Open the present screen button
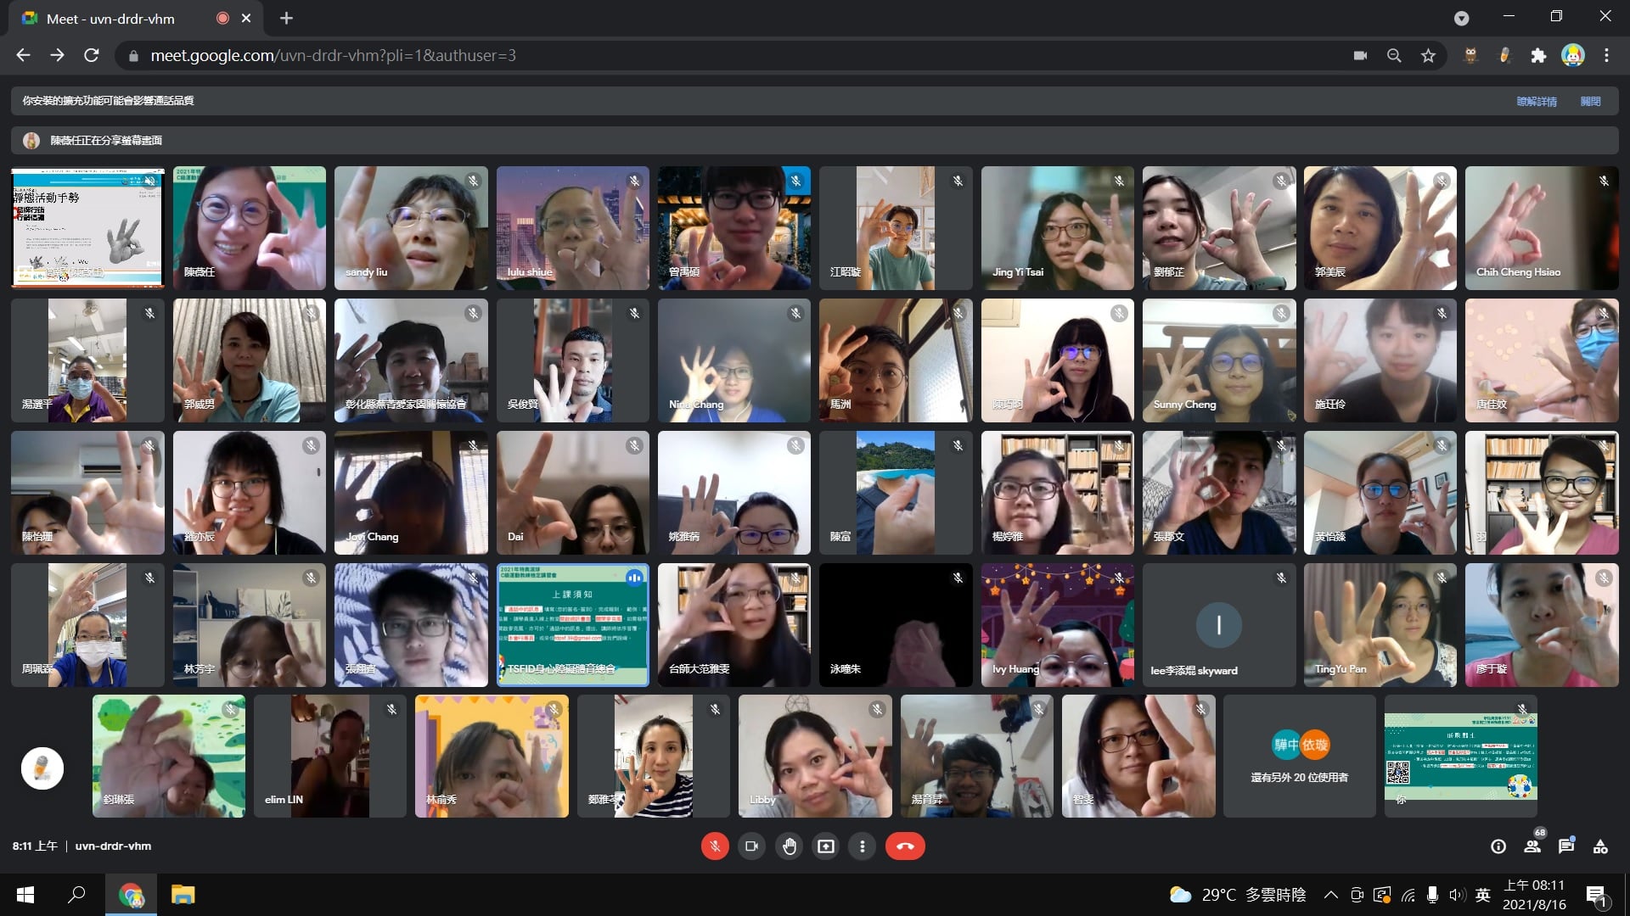This screenshot has width=1630, height=916. click(x=826, y=846)
